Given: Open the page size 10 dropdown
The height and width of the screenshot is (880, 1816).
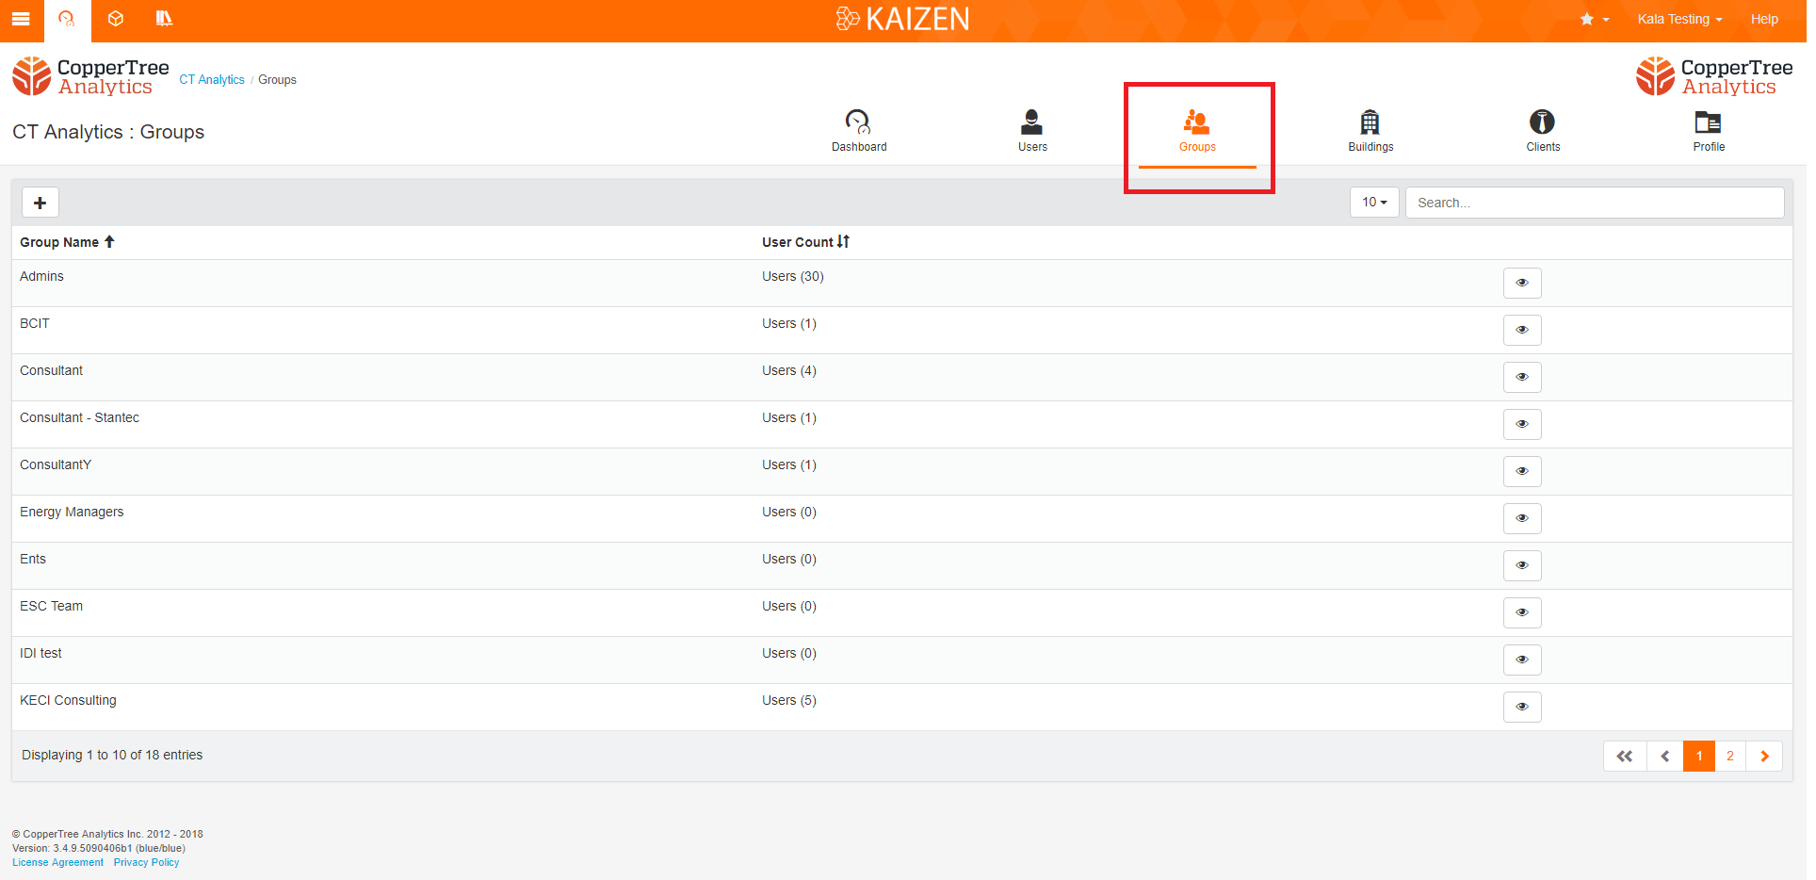Looking at the screenshot, I should pyautogui.click(x=1374, y=203).
